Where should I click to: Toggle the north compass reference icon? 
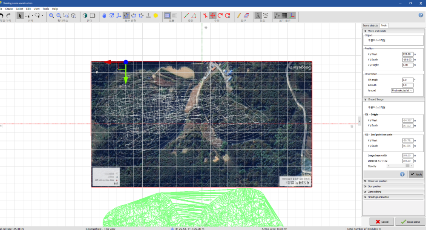coord(258,16)
